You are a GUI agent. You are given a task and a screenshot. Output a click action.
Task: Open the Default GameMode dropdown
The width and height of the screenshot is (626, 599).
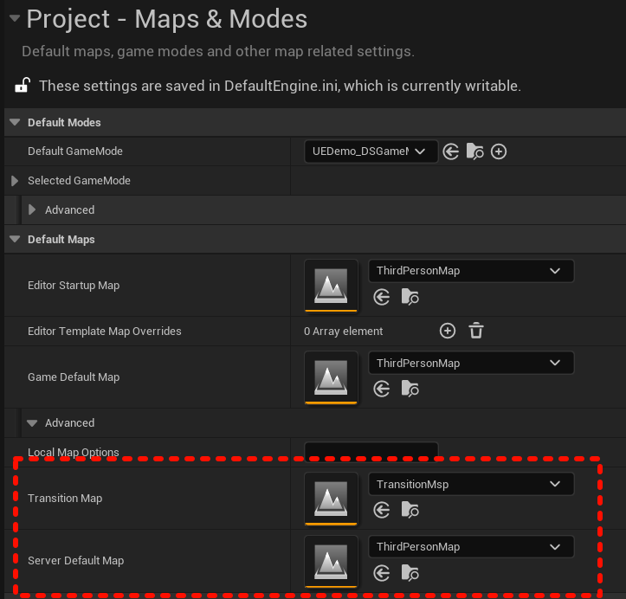click(x=371, y=151)
